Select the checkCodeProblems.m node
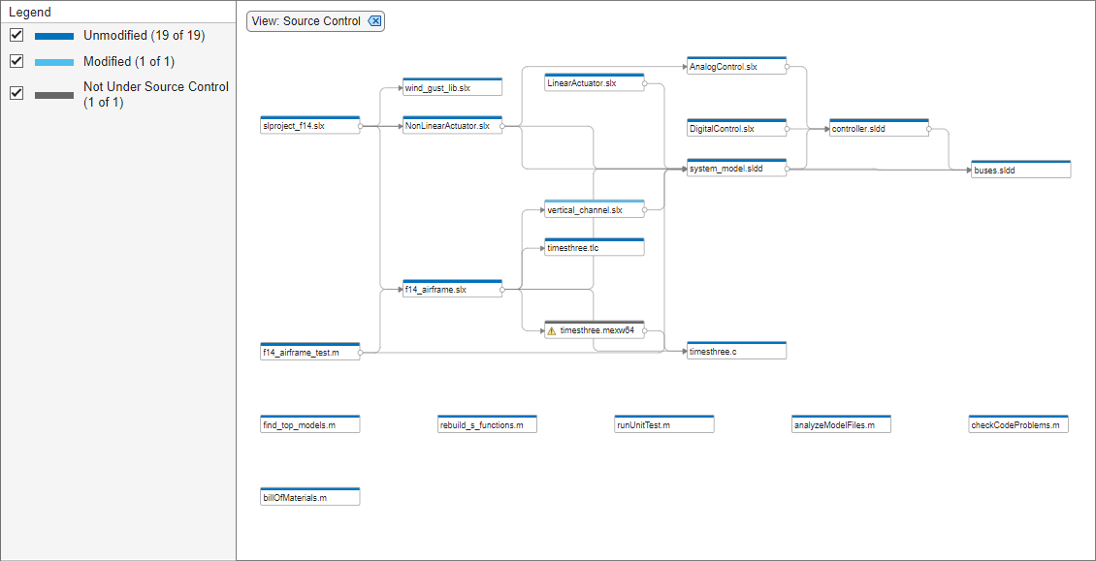 click(x=1017, y=425)
